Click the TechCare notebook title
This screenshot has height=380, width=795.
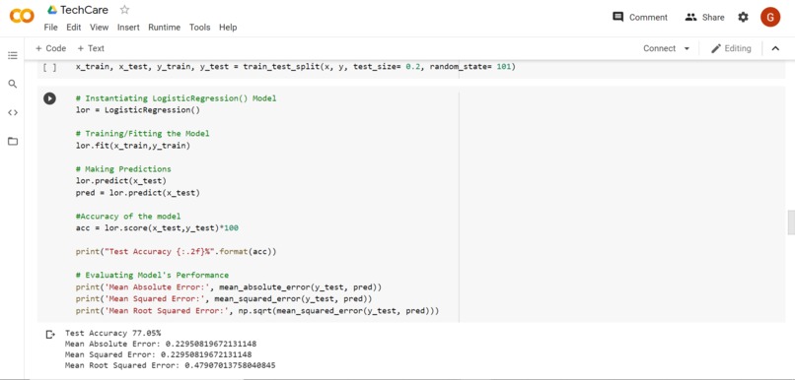84,10
